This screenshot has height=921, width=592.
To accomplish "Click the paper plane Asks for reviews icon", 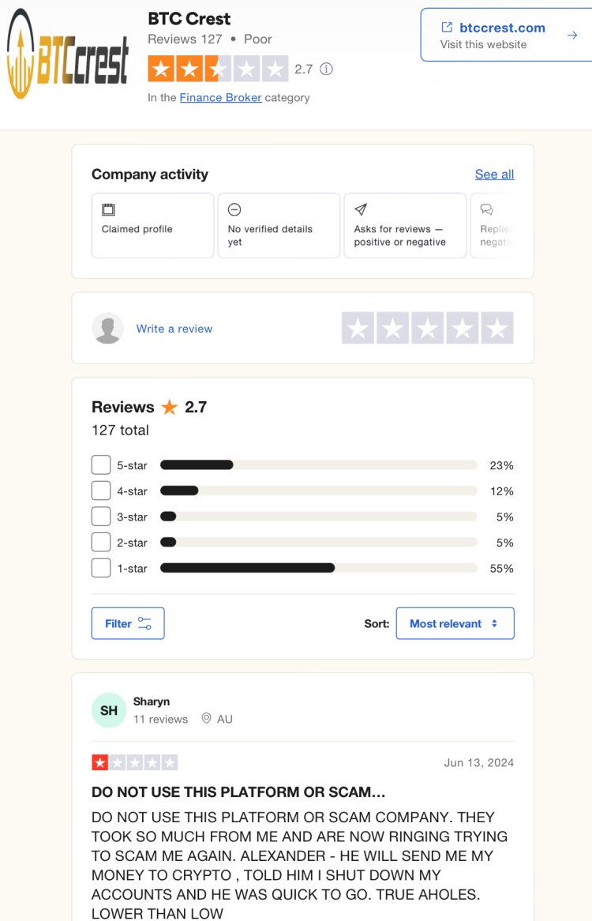I will pyautogui.click(x=361, y=209).
